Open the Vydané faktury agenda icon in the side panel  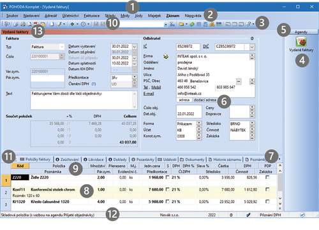301,41
